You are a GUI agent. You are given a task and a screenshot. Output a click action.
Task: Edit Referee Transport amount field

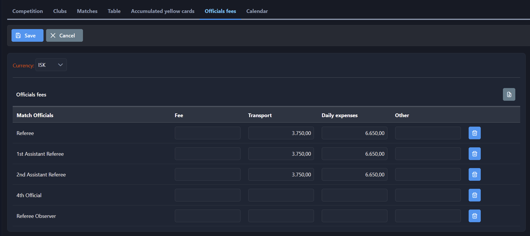[x=281, y=133]
